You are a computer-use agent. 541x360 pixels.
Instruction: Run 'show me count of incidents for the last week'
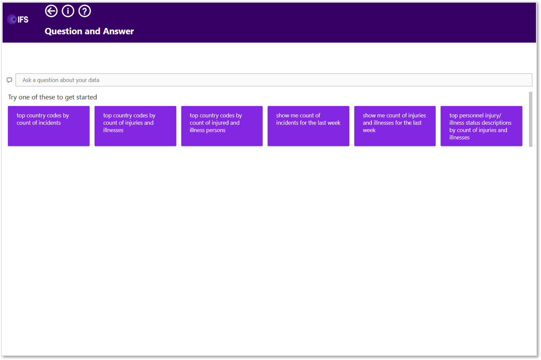(308, 126)
